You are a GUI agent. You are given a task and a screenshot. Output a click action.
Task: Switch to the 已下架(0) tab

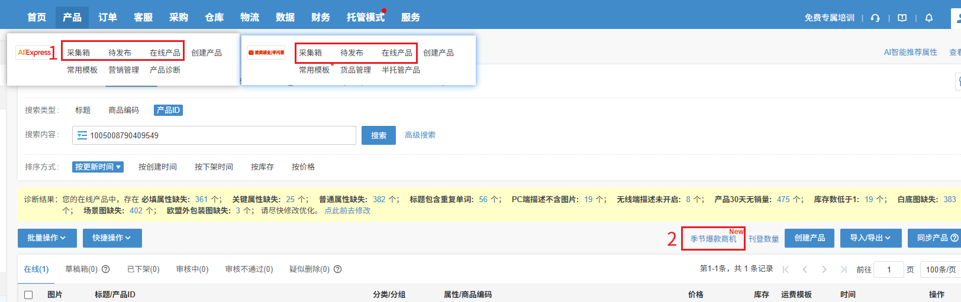tap(143, 269)
